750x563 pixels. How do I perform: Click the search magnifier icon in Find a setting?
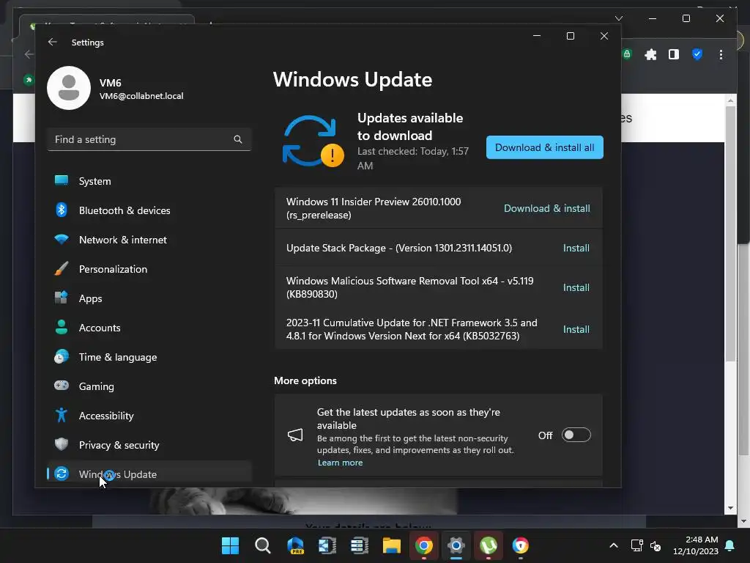point(238,139)
